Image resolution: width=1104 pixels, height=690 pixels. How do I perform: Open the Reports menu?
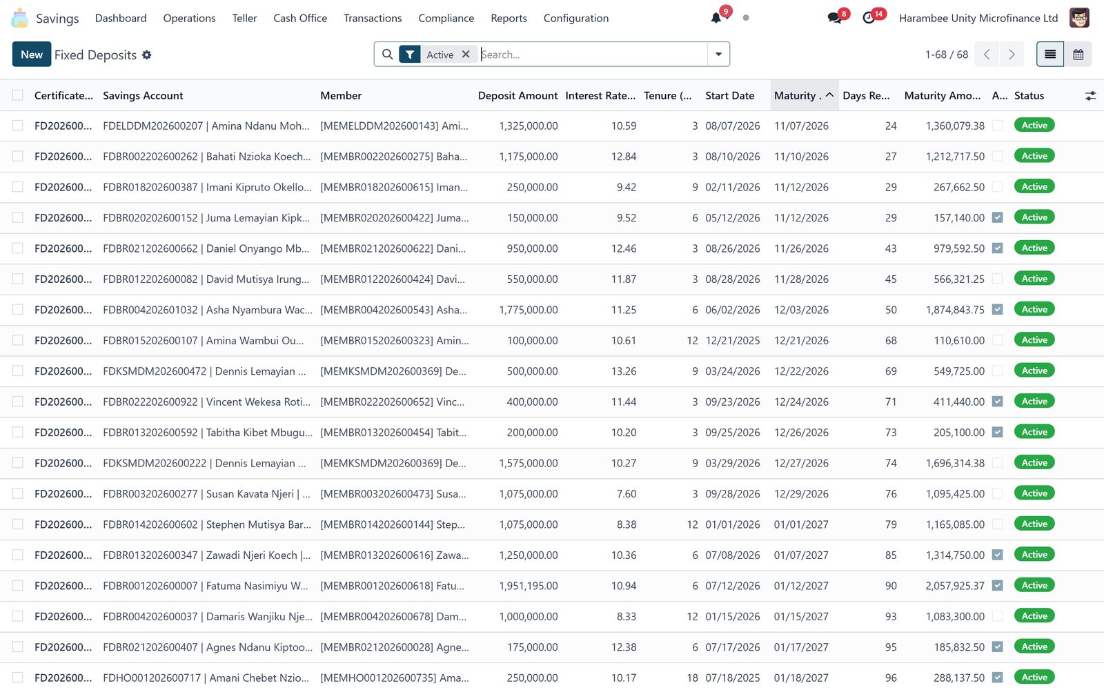pos(509,18)
